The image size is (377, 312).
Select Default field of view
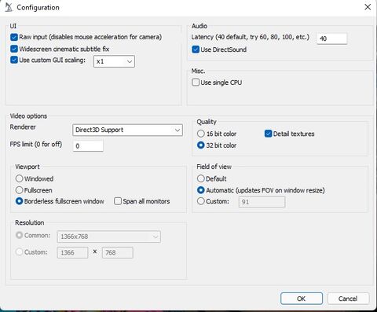[201, 178]
